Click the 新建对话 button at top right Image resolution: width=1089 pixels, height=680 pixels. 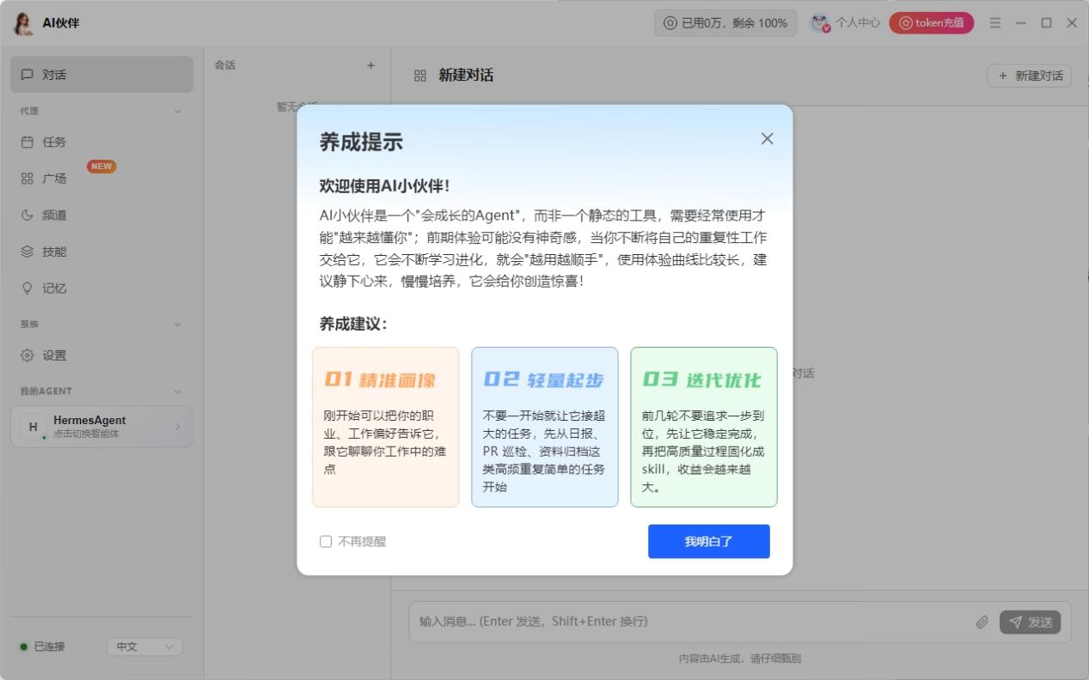tap(1030, 76)
